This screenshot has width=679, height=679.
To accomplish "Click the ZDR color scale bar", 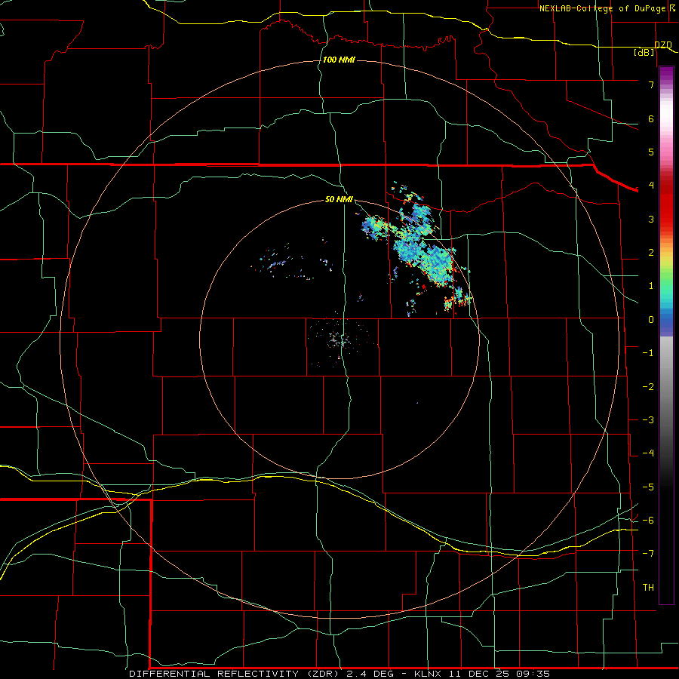I will (666, 335).
